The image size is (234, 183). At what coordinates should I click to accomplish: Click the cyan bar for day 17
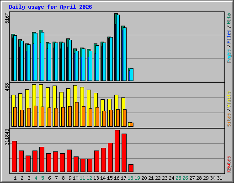[125, 54]
